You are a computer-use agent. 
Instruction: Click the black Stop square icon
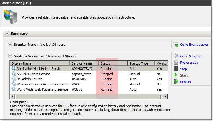[176, 69]
